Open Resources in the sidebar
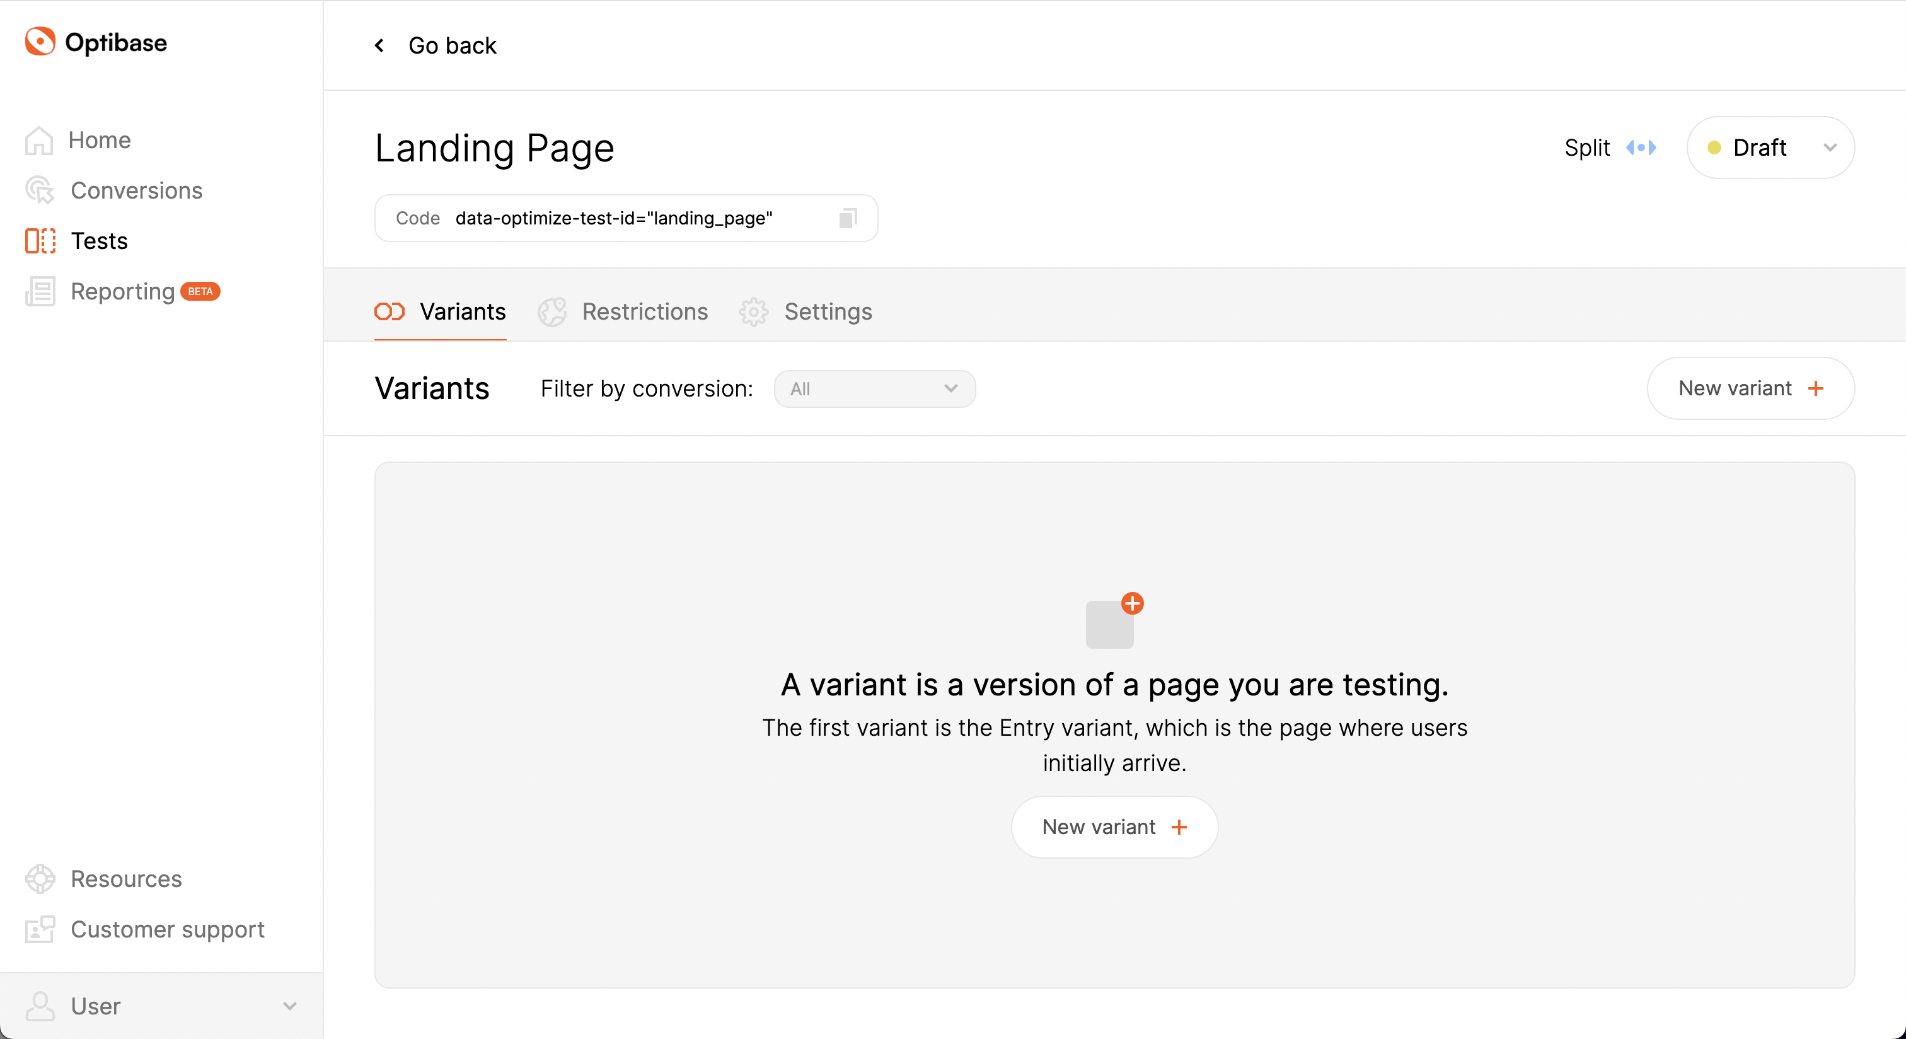Screen dimensions: 1906x1039 pos(103,878)
